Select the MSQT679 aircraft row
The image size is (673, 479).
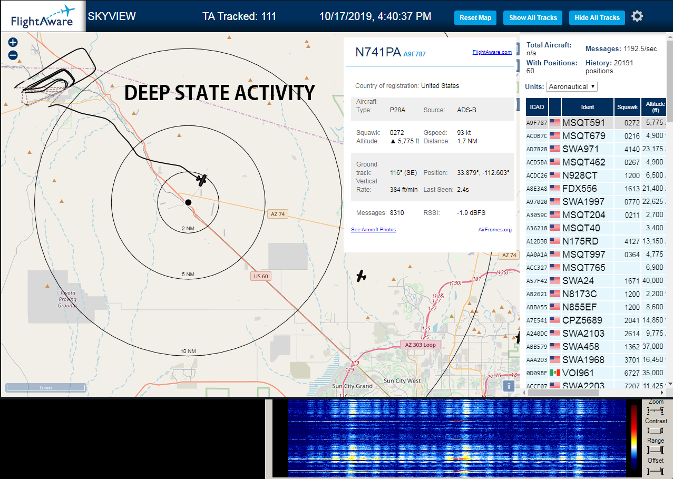click(596, 135)
